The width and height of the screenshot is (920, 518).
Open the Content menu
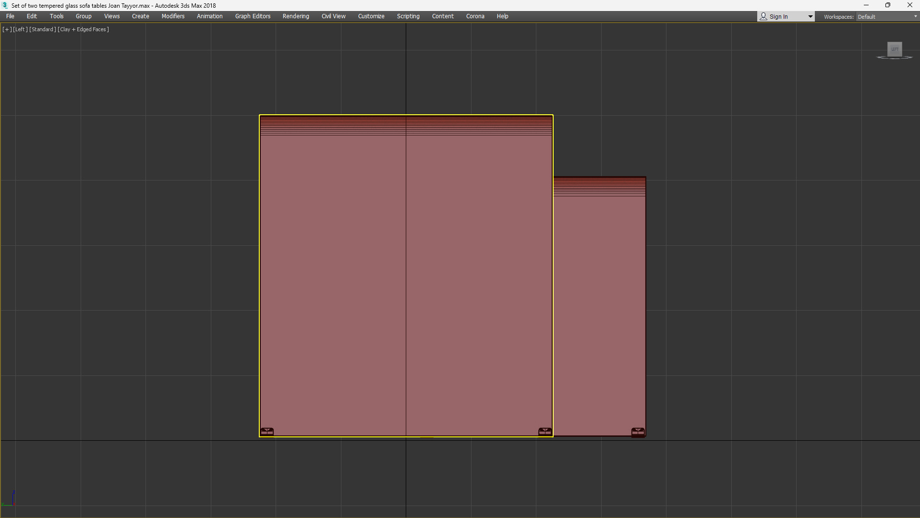[443, 16]
